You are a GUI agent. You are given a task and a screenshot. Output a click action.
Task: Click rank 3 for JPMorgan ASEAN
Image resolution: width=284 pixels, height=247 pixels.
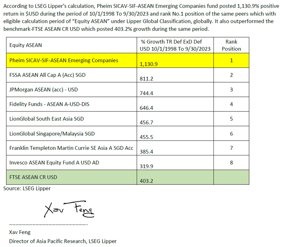coord(231,89)
